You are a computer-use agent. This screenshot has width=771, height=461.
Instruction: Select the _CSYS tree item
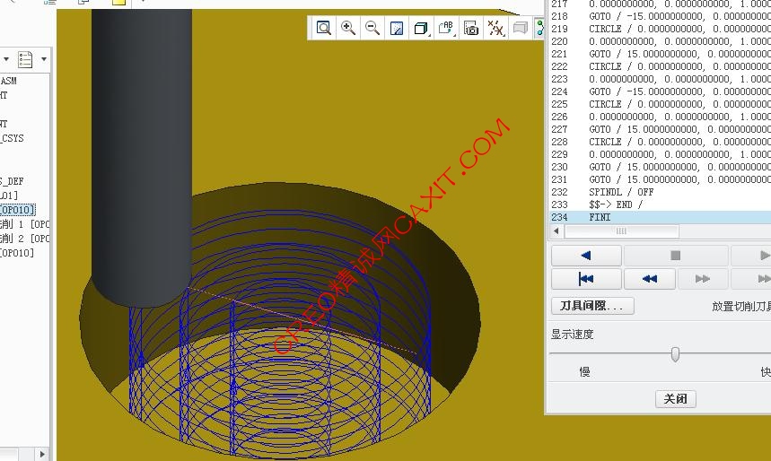[x=13, y=138]
